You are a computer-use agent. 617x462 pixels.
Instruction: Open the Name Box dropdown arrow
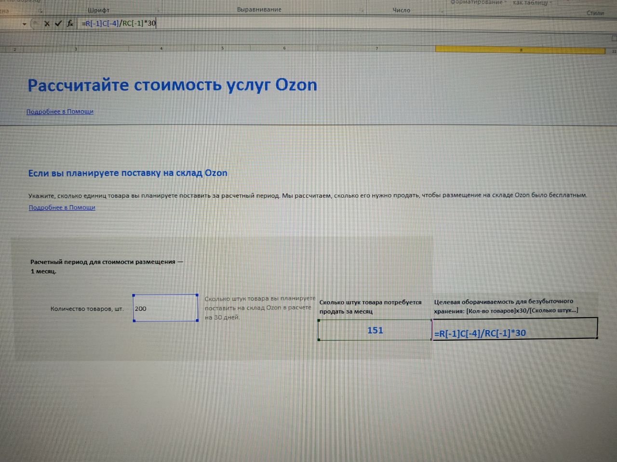pos(24,24)
